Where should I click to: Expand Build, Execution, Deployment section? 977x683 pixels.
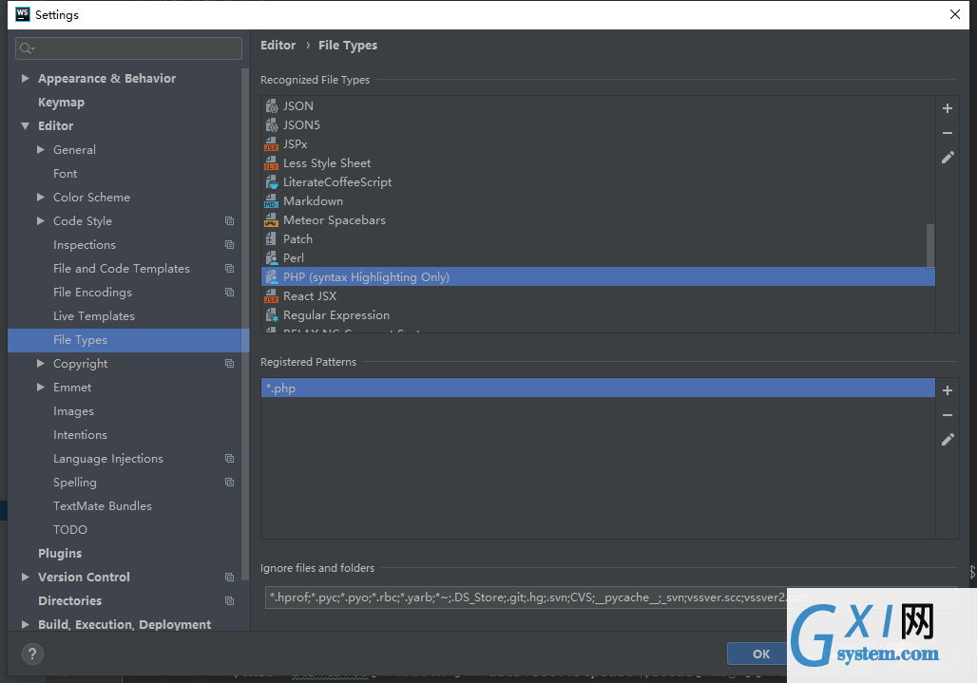pyautogui.click(x=26, y=624)
